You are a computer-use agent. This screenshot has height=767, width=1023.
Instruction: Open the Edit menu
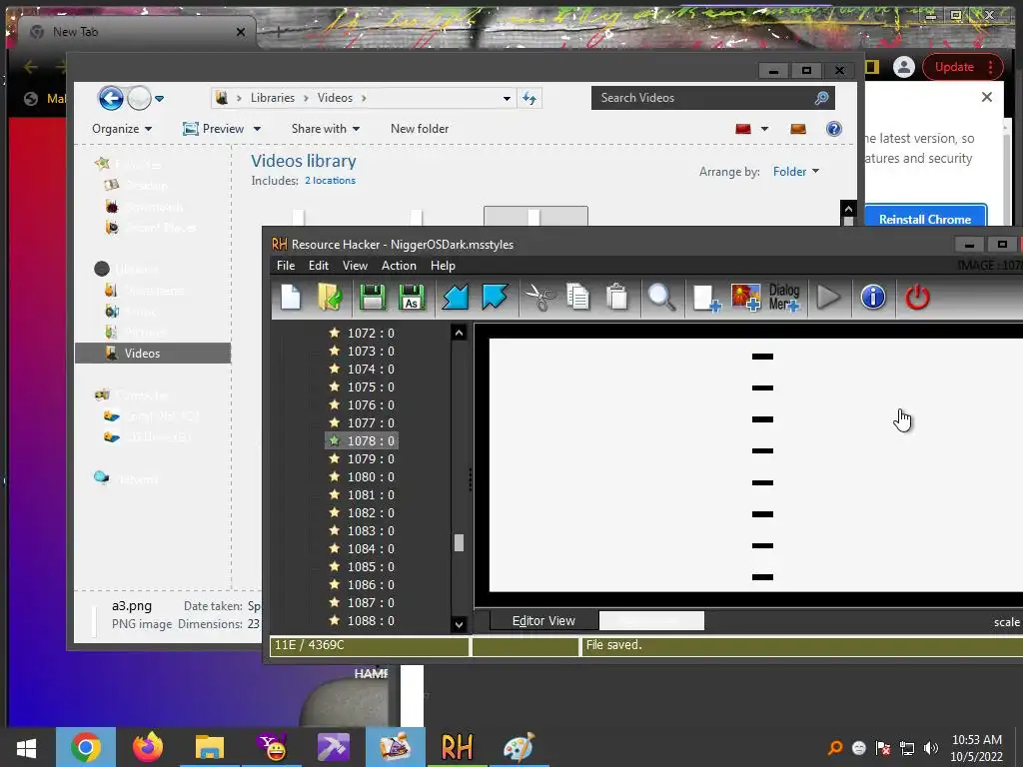(319, 266)
